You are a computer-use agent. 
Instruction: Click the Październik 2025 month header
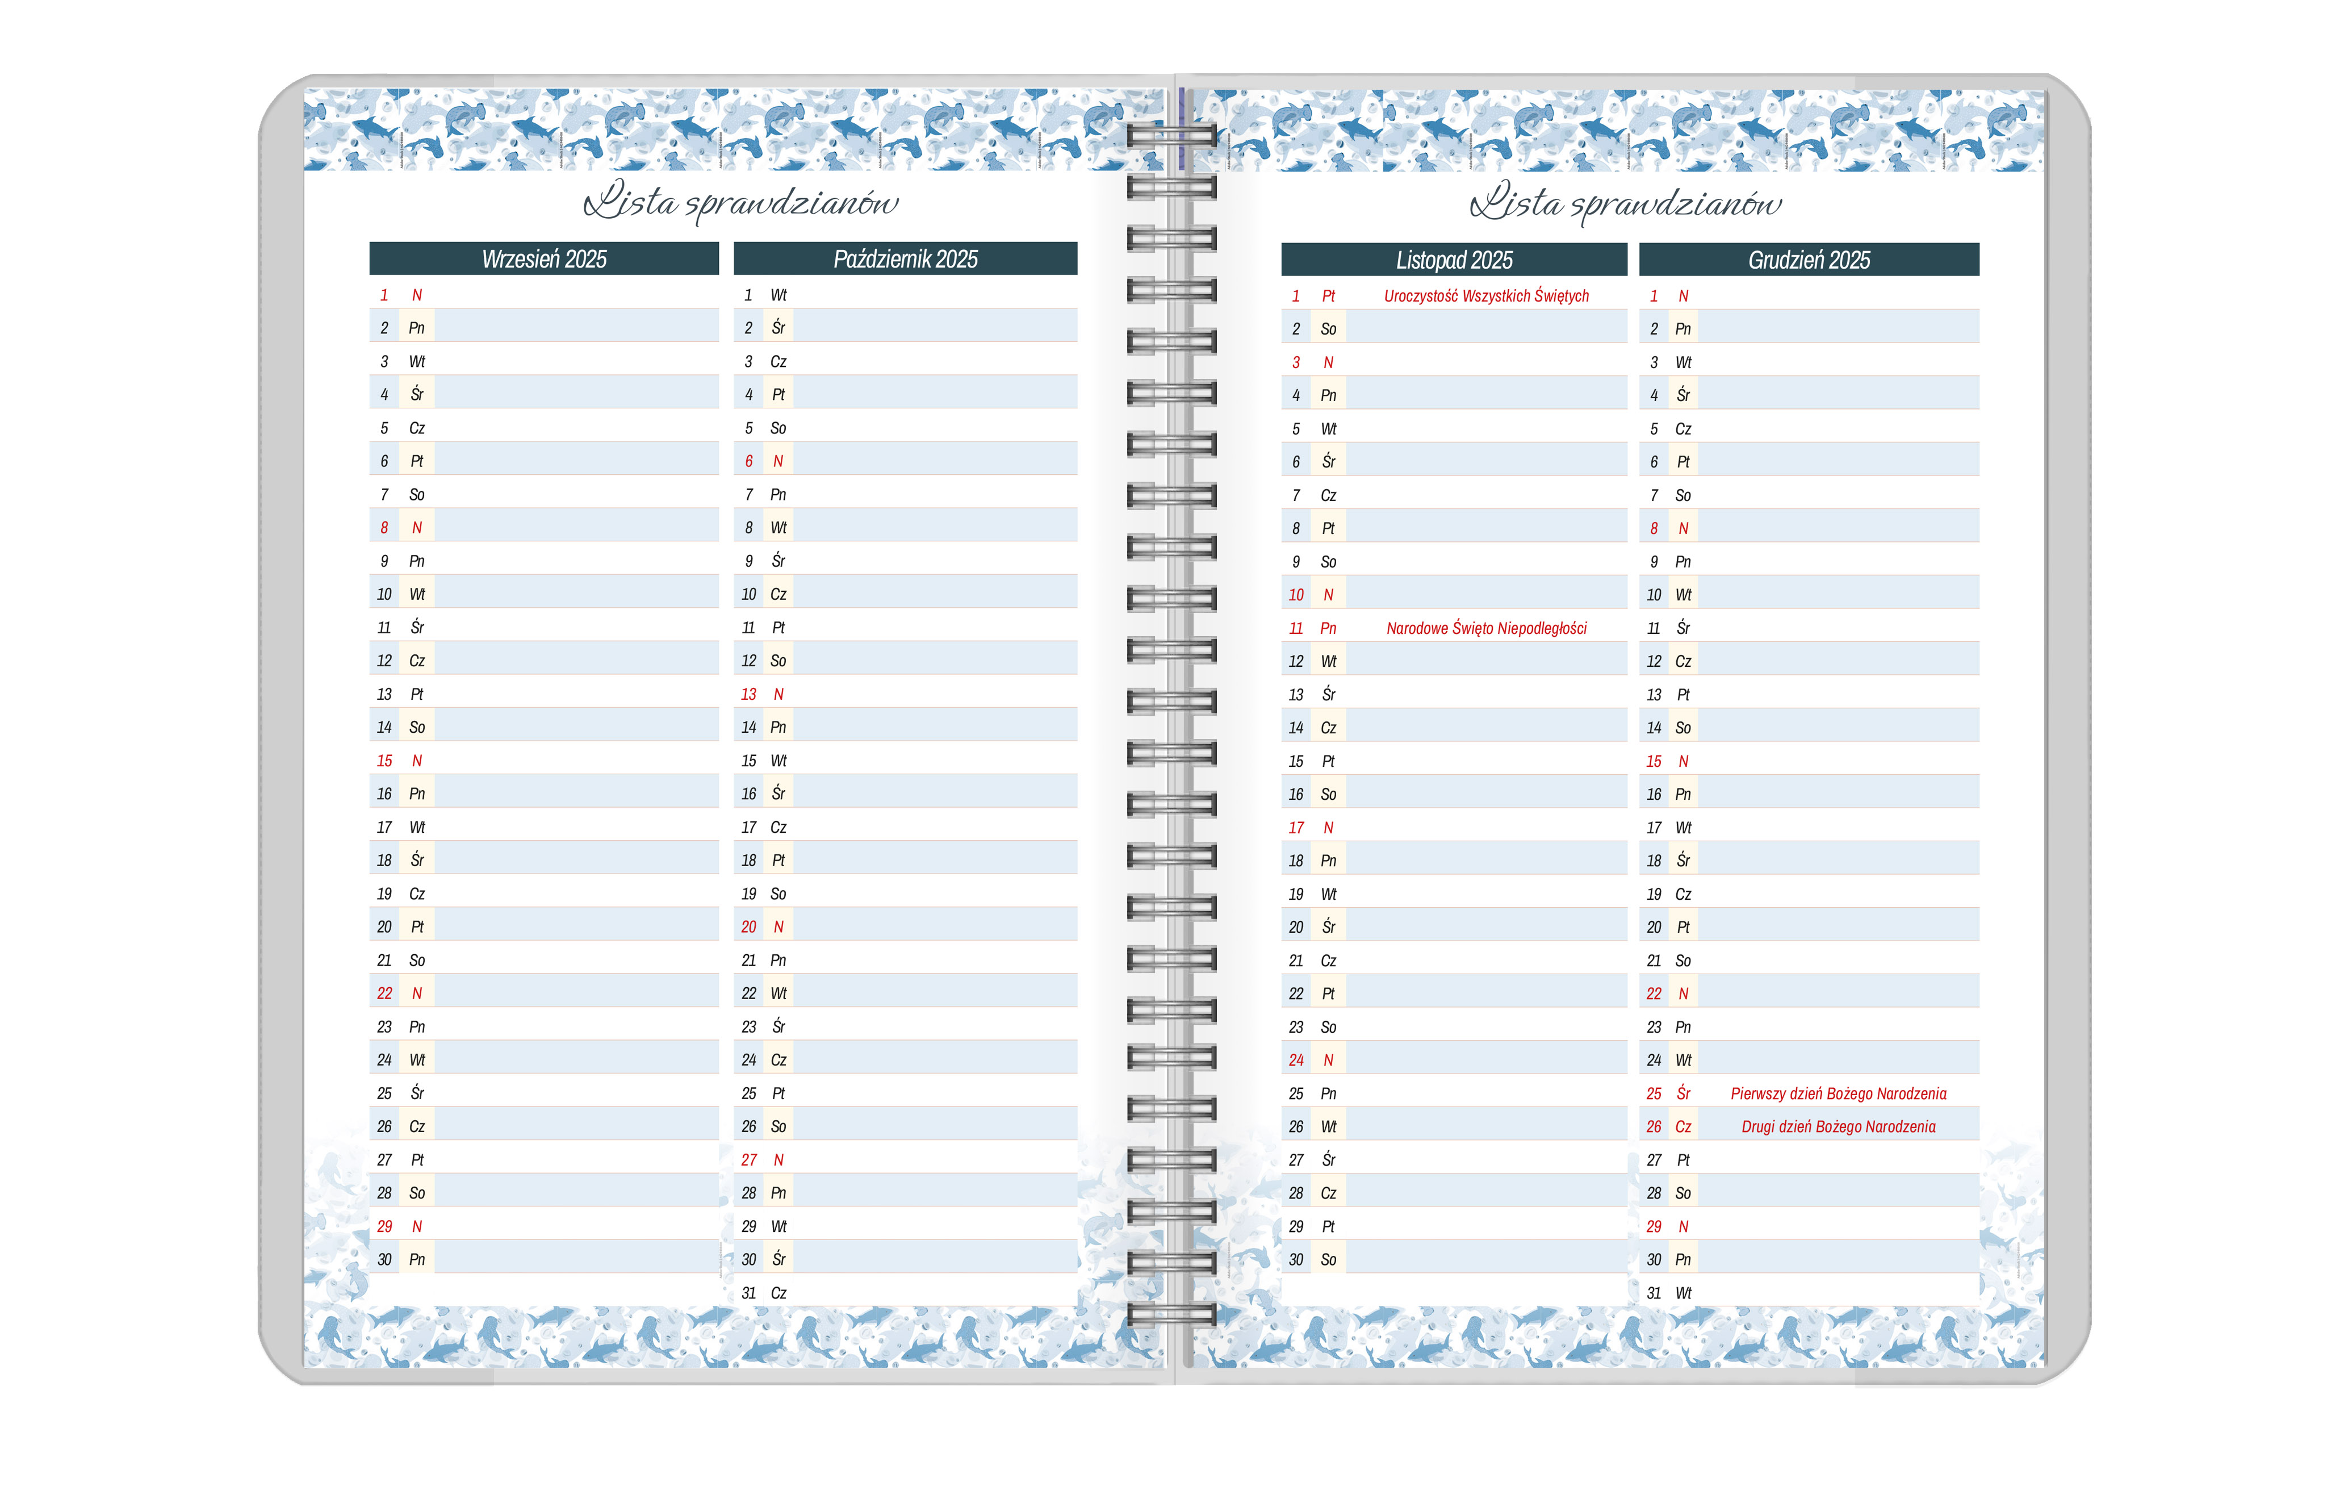point(905,259)
